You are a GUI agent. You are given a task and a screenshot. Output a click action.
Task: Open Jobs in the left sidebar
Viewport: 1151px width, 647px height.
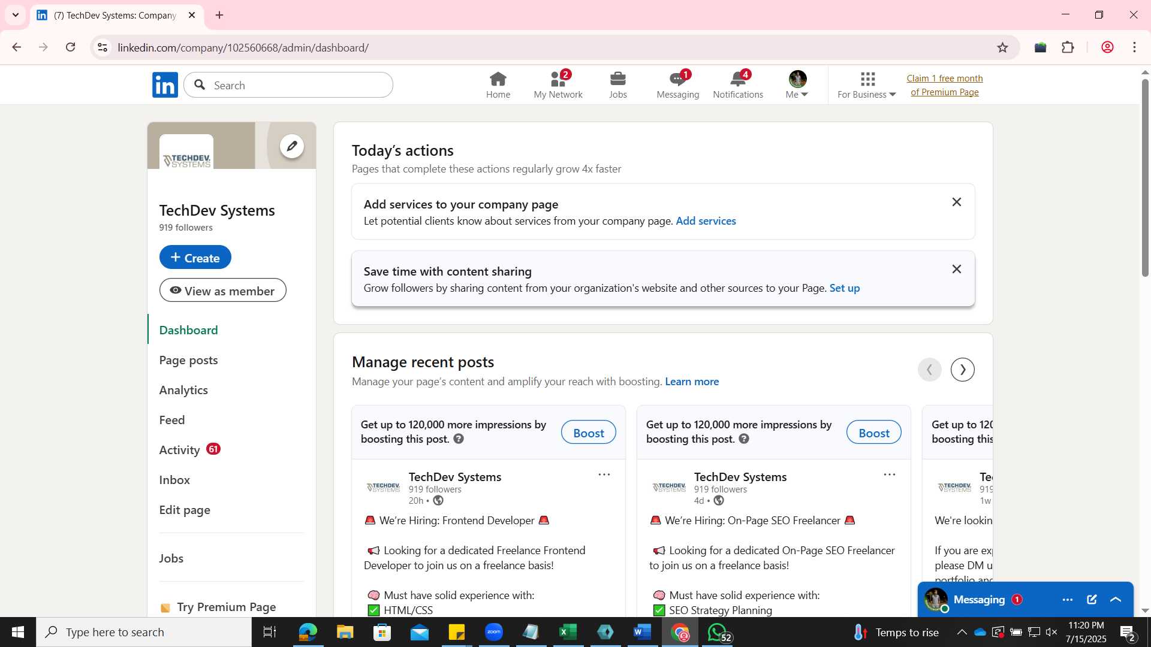click(171, 558)
